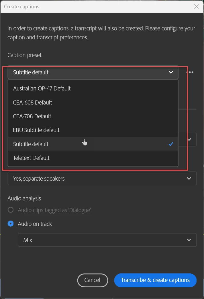Select Australian OP-47 Default preset
Image resolution: width=204 pixels, height=299 pixels.
click(42, 88)
